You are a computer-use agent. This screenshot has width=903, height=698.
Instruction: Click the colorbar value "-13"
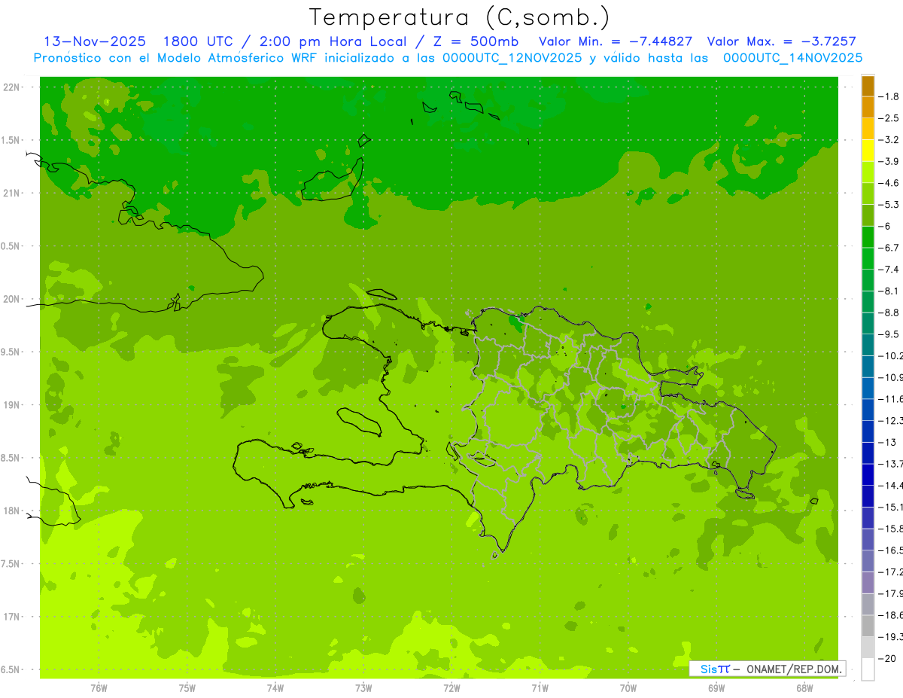(888, 442)
